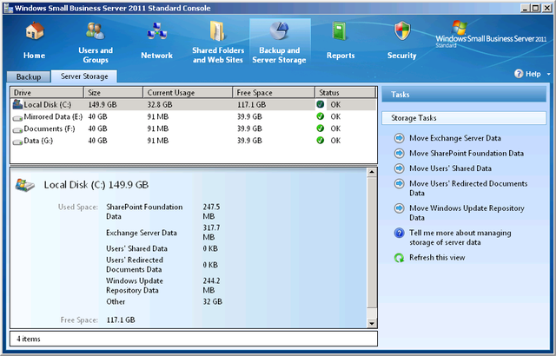Click question icon beside Tell me more

click(x=400, y=233)
